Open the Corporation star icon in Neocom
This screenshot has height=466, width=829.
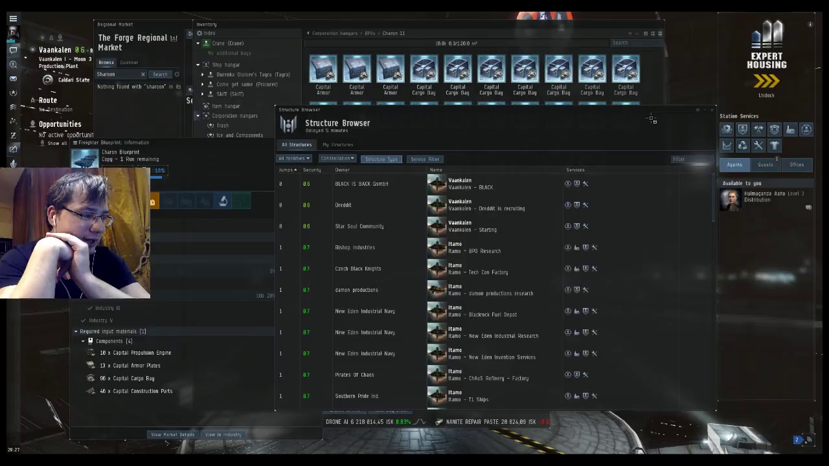click(13, 93)
